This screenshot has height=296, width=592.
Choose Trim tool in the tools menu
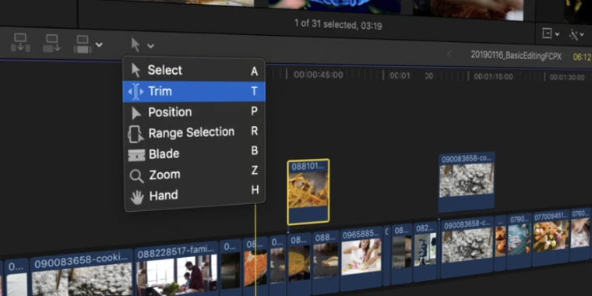(x=194, y=91)
